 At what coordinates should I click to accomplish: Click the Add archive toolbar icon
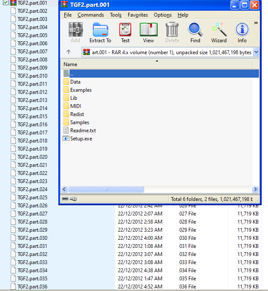75,32
